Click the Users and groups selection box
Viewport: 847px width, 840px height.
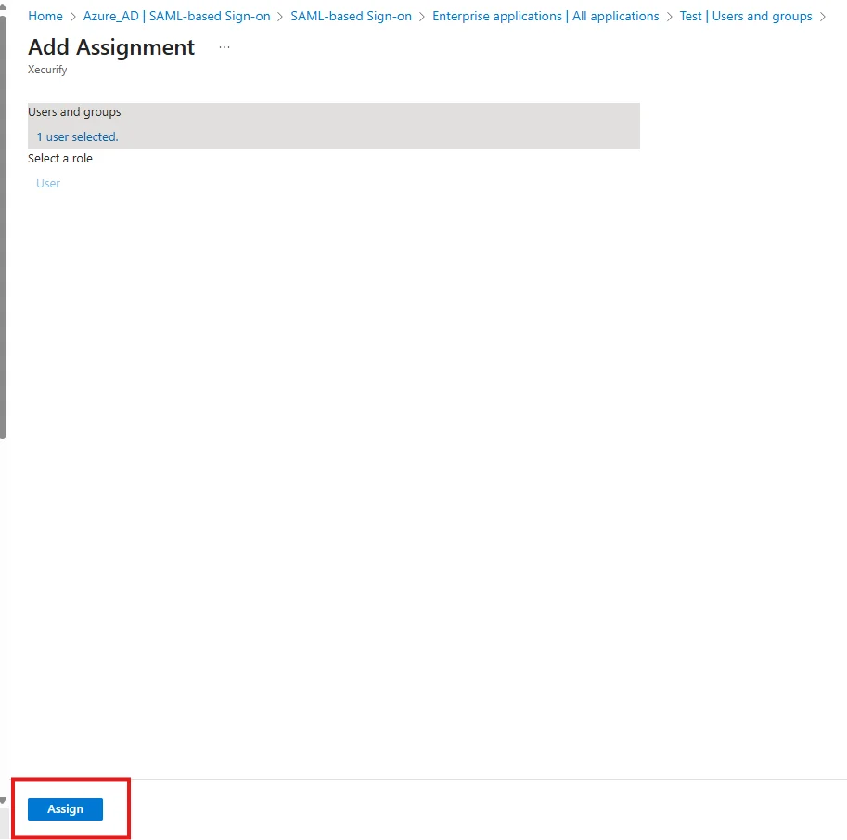334,125
